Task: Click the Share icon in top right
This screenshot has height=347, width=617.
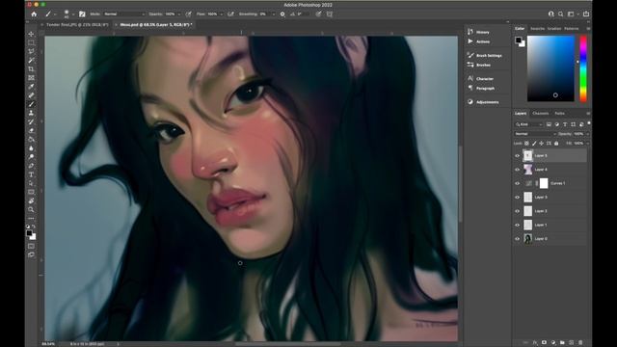Action: click(x=586, y=14)
